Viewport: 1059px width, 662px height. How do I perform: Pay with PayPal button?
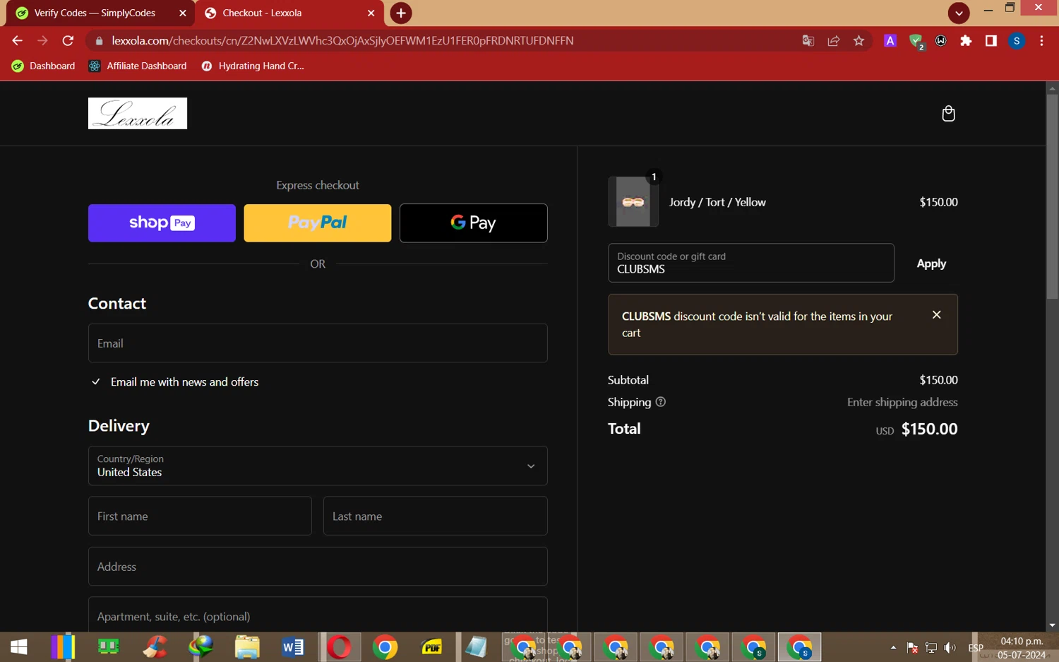tap(318, 223)
